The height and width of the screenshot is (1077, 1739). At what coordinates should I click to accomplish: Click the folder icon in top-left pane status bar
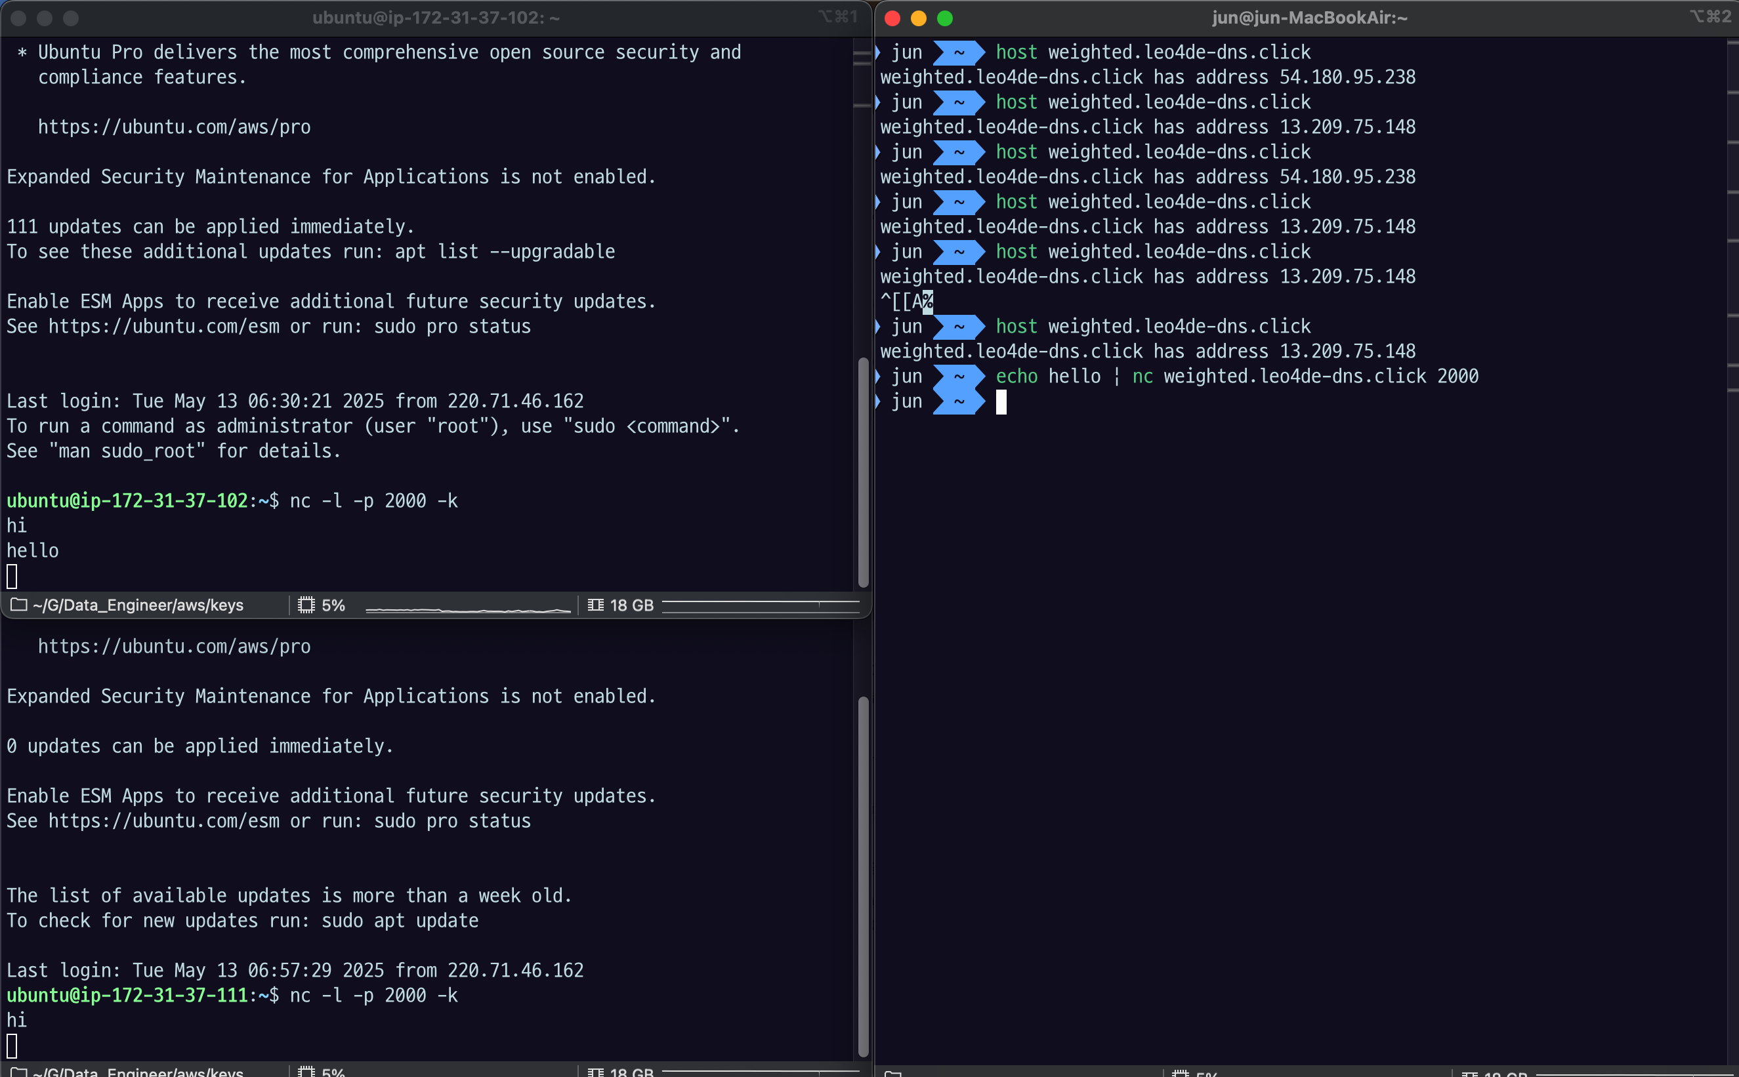[18, 605]
